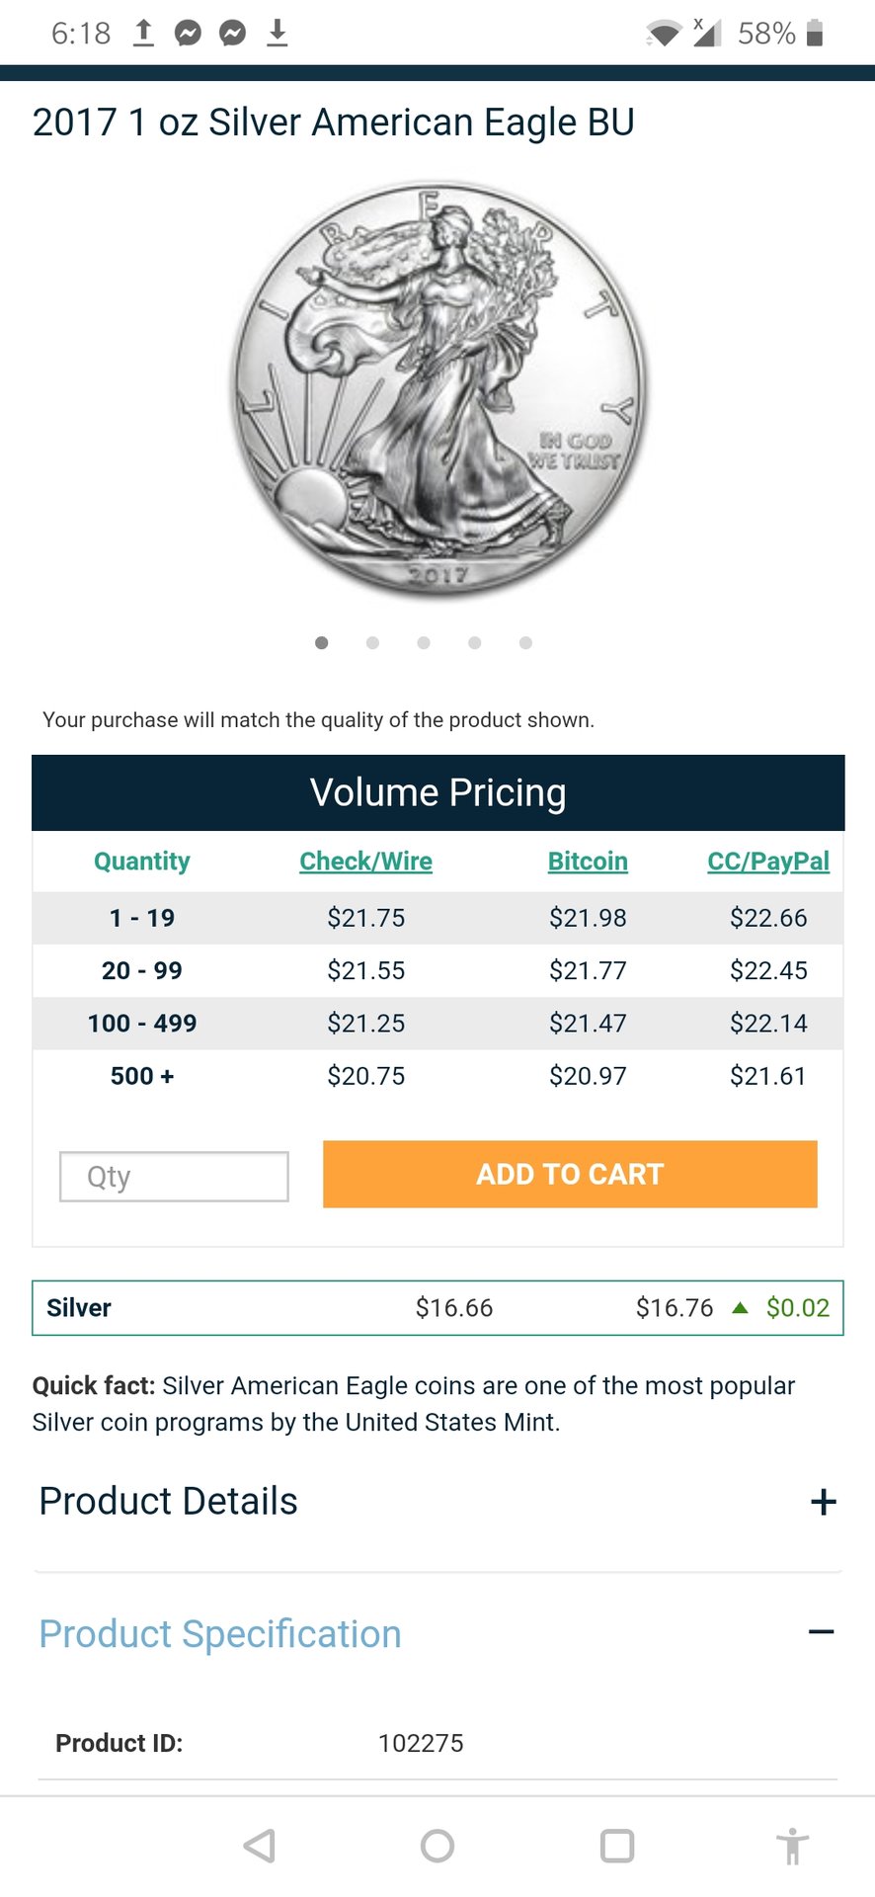Tap the first Messenger notification icon

pyautogui.click(x=188, y=34)
